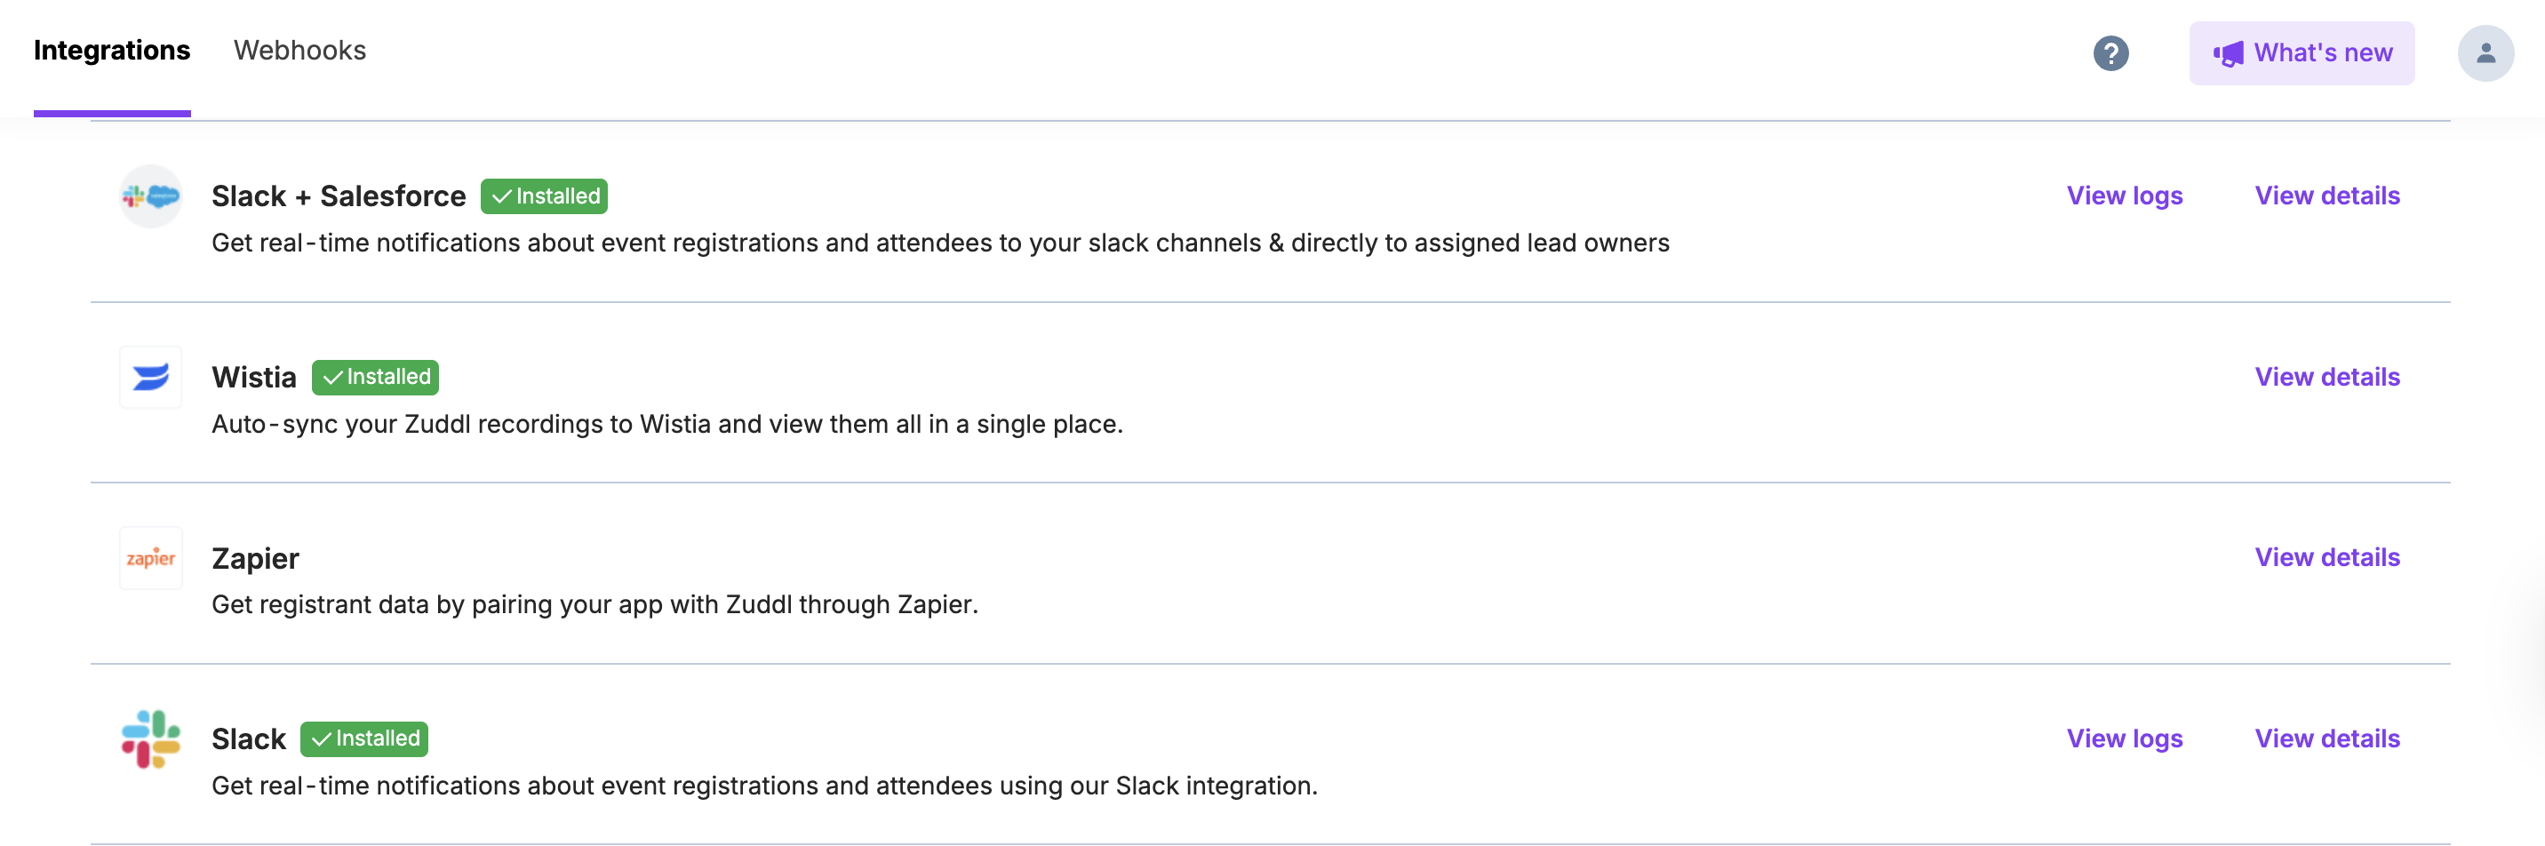View details for Slack + Salesforce
2545x846 pixels.
(x=2326, y=196)
